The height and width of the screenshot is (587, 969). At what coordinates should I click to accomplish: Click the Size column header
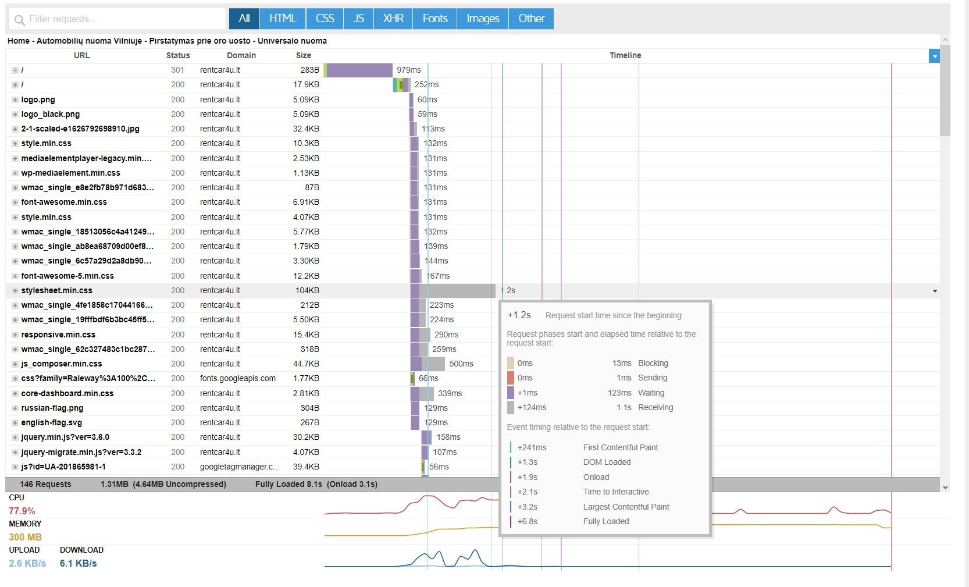303,55
